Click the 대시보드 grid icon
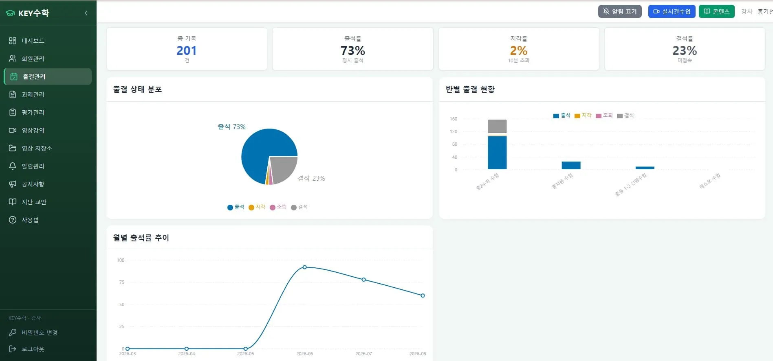Viewport: 773px width, 361px height. (13, 41)
